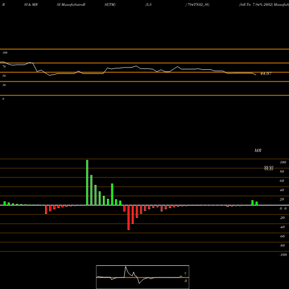289x289 pixels.
Task: Click the 'MR' panel label
Action: coord(258,150)
